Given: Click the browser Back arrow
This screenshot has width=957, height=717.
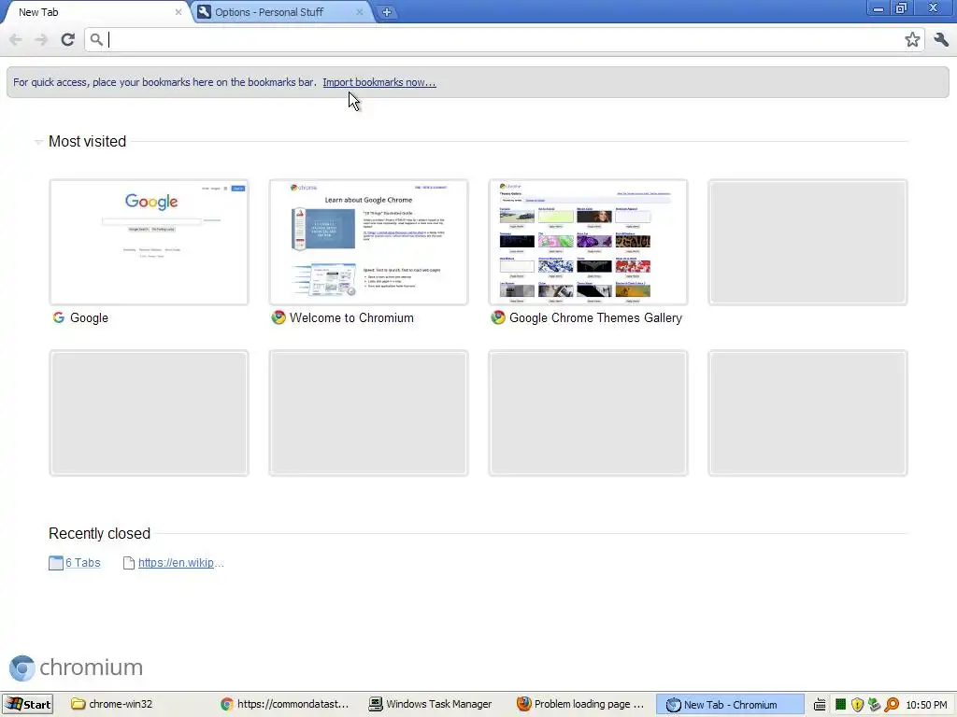Looking at the screenshot, I should 16,39.
